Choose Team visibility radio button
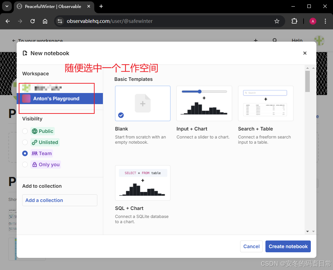The width and height of the screenshot is (333, 270). 25,153
